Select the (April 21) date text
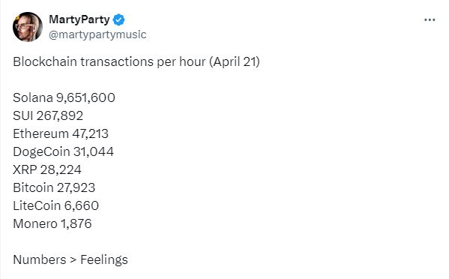The image size is (449, 279). click(235, 61)
